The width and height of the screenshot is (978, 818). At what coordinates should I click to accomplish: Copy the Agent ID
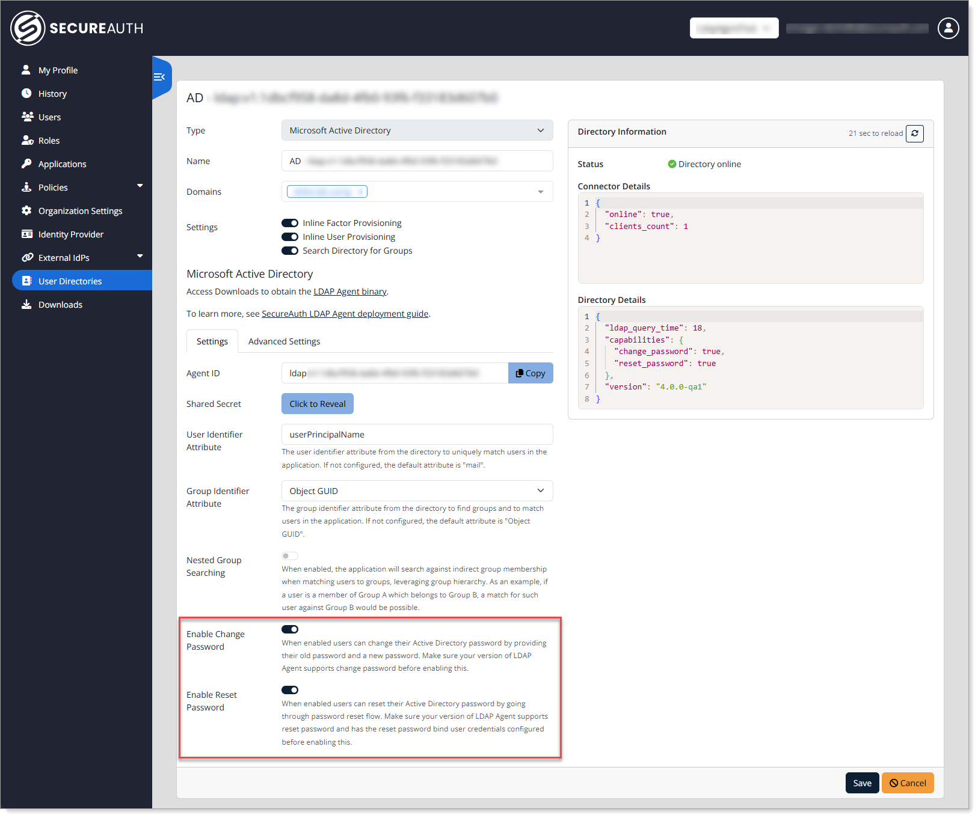(x=531, y=373)
